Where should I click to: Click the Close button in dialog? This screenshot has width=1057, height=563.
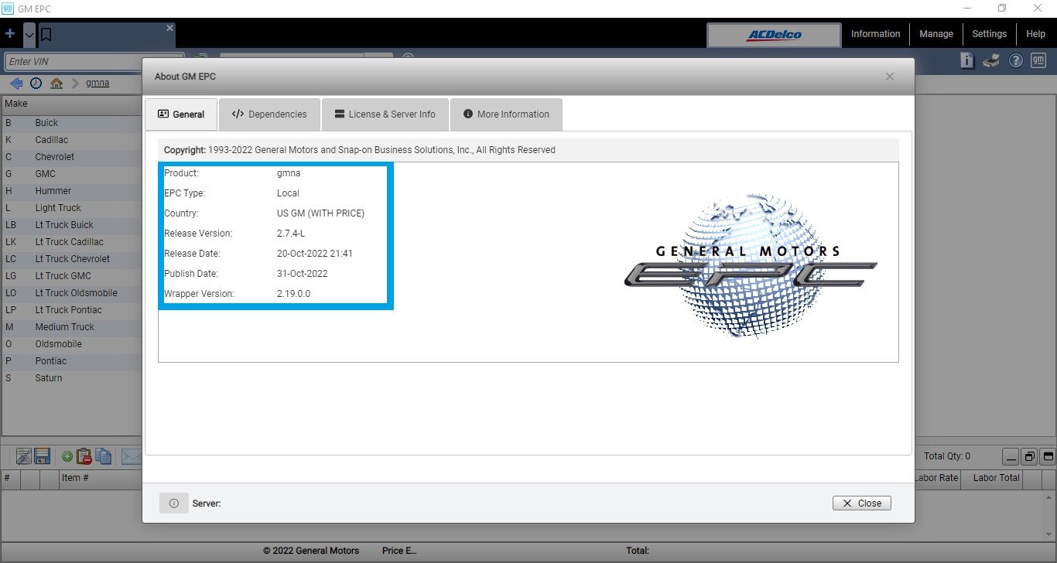(862, 503)
